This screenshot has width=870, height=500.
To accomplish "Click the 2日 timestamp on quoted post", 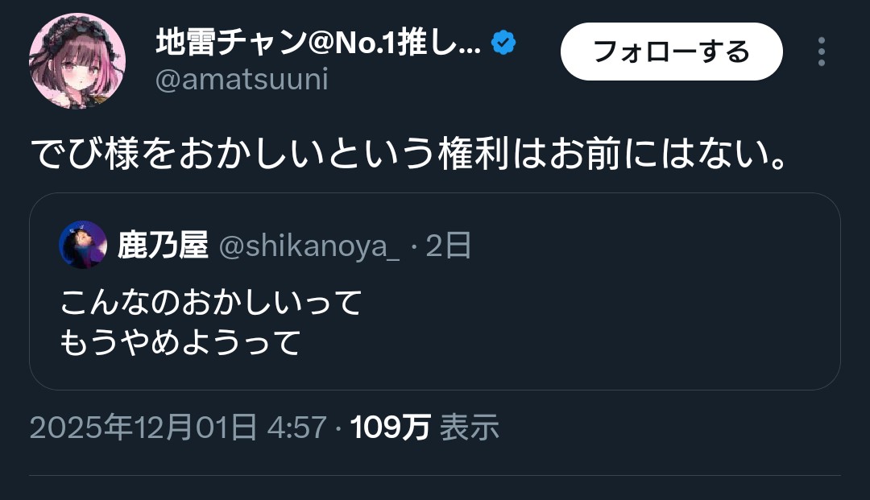I will coord(448,246).
